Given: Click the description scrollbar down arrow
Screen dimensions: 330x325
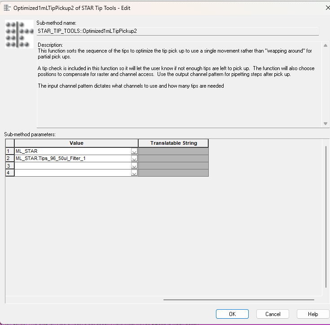Looking at the screenshot, I should pos(326,124).
